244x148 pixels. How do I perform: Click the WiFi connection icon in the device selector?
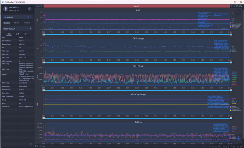pyautogui.click(x=29, y=17)
